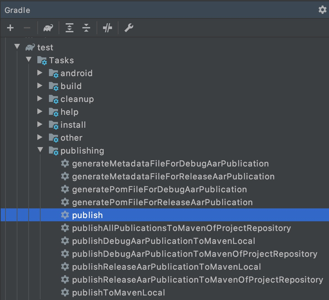Viewport: 329px width, 300px height.
Task: Select publishAllPublicationsToMavenOfProjectRepository task
Action: coord(182,228)
